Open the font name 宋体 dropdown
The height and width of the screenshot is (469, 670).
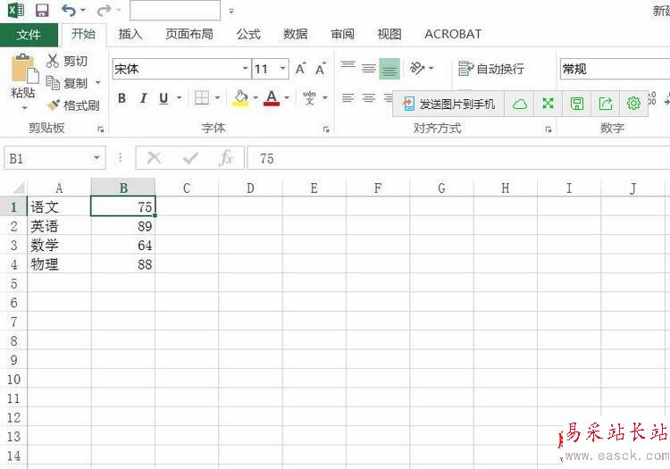246,69
